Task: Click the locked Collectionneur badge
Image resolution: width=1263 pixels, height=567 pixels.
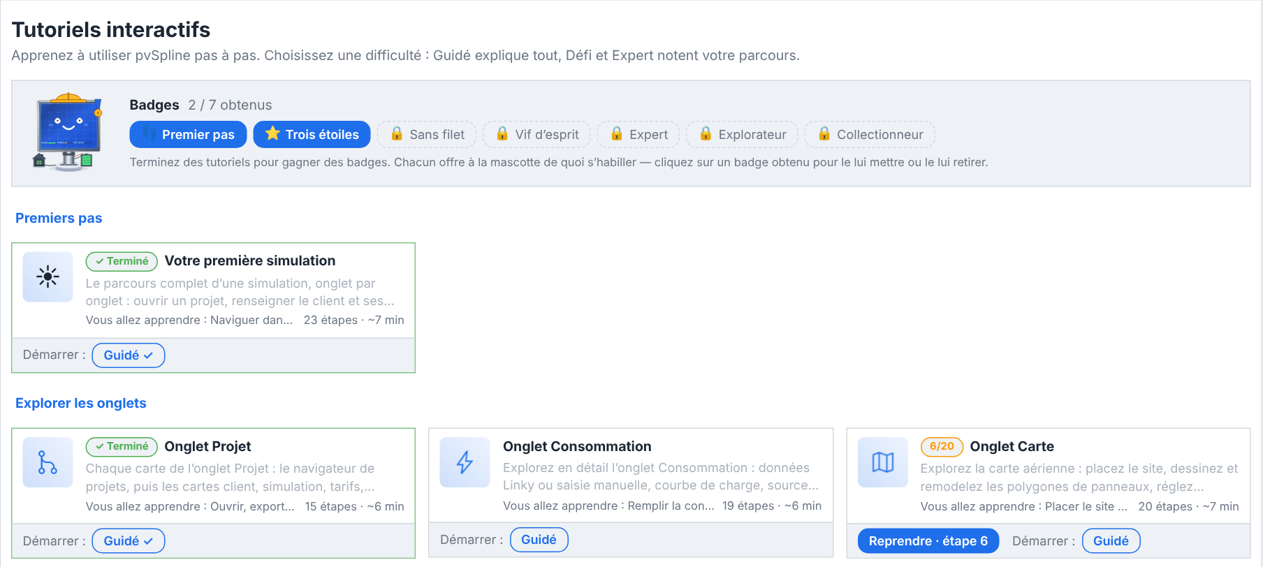Action: [x=870, y=135]
